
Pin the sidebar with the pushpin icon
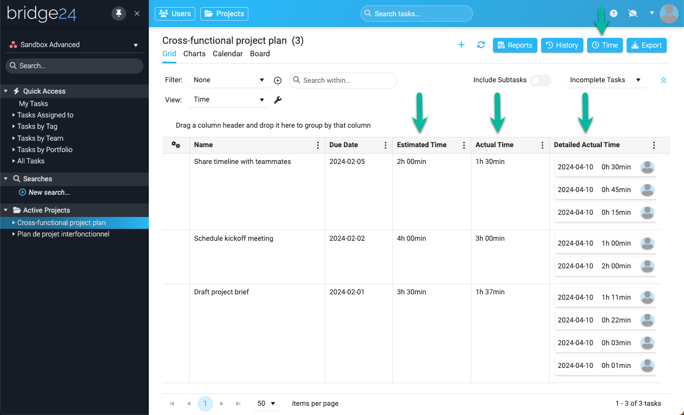(x=119, y=14)
